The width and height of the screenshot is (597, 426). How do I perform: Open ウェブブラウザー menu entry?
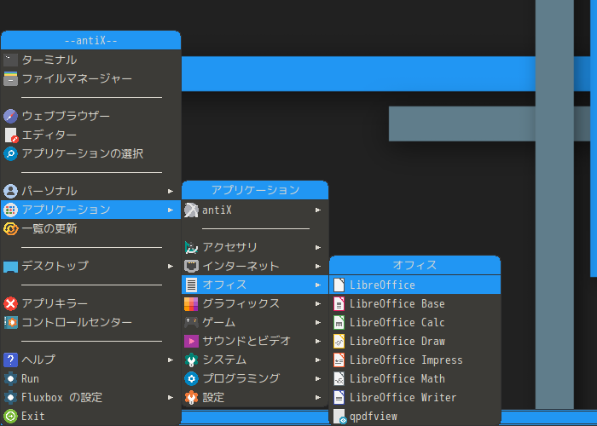tap(90, 116)
